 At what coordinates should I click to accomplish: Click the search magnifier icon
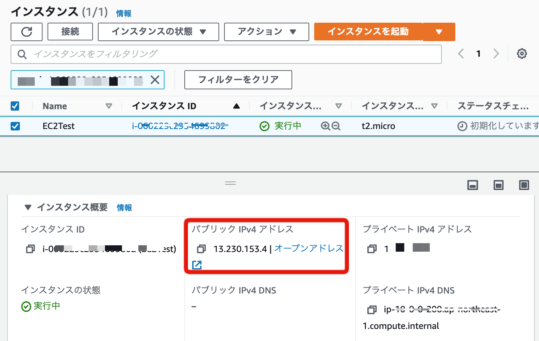coord(22,54)
